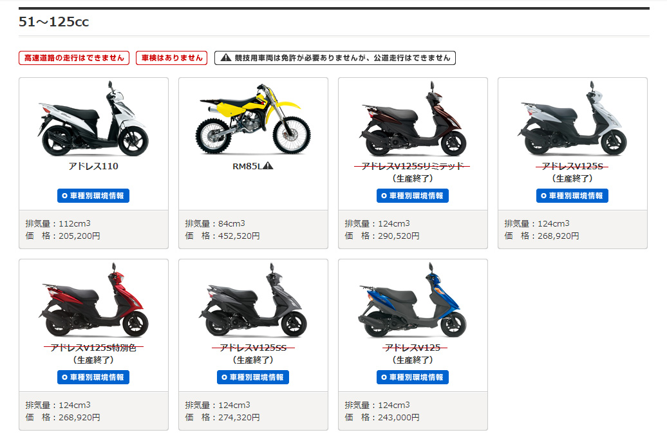Click the アドレス110 model name link

click(93, 166)
